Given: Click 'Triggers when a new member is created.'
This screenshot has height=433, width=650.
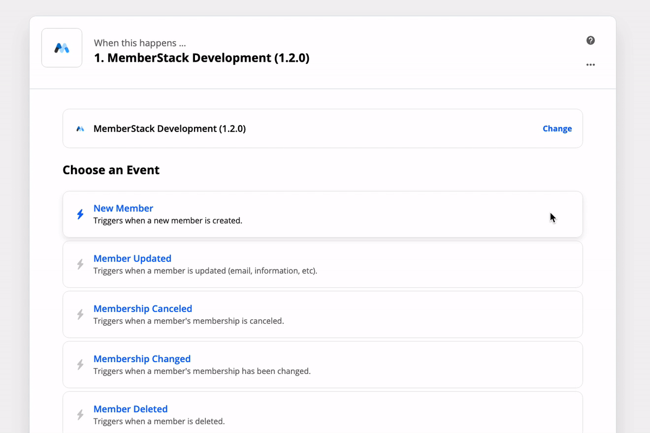Looking at the screenshot, I should click(x=168, y=221).
